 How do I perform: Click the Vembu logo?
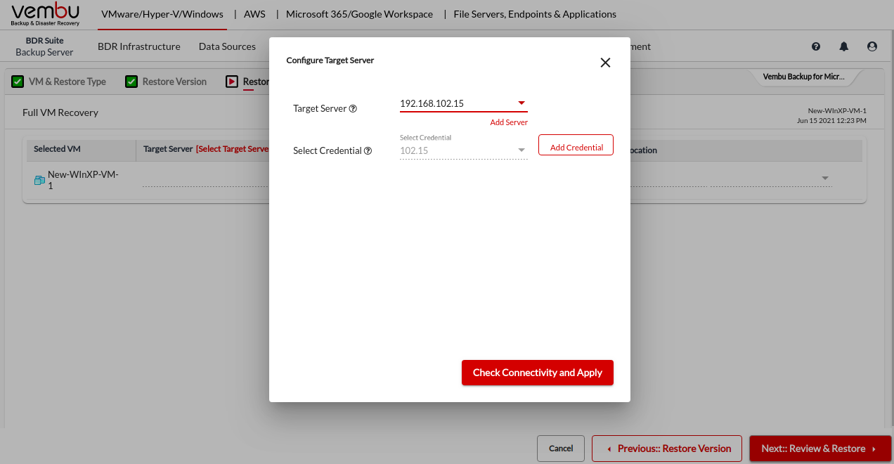(x=46, y=14)
